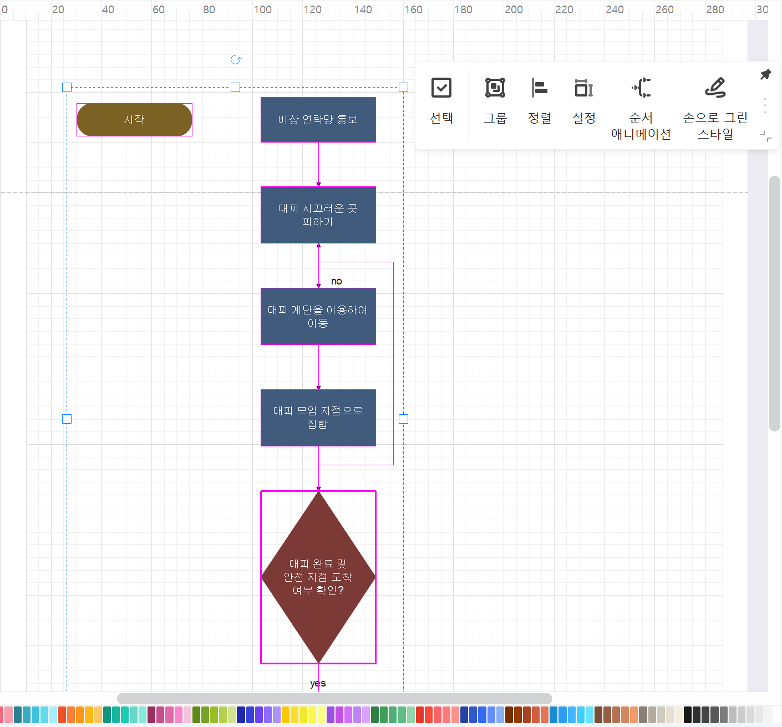Click the top-left selection handle
782x727 pixels.
(67, 87)
